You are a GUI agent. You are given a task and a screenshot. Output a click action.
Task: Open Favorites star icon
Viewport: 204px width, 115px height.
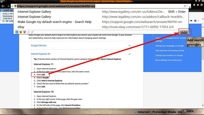coord(198,5)
